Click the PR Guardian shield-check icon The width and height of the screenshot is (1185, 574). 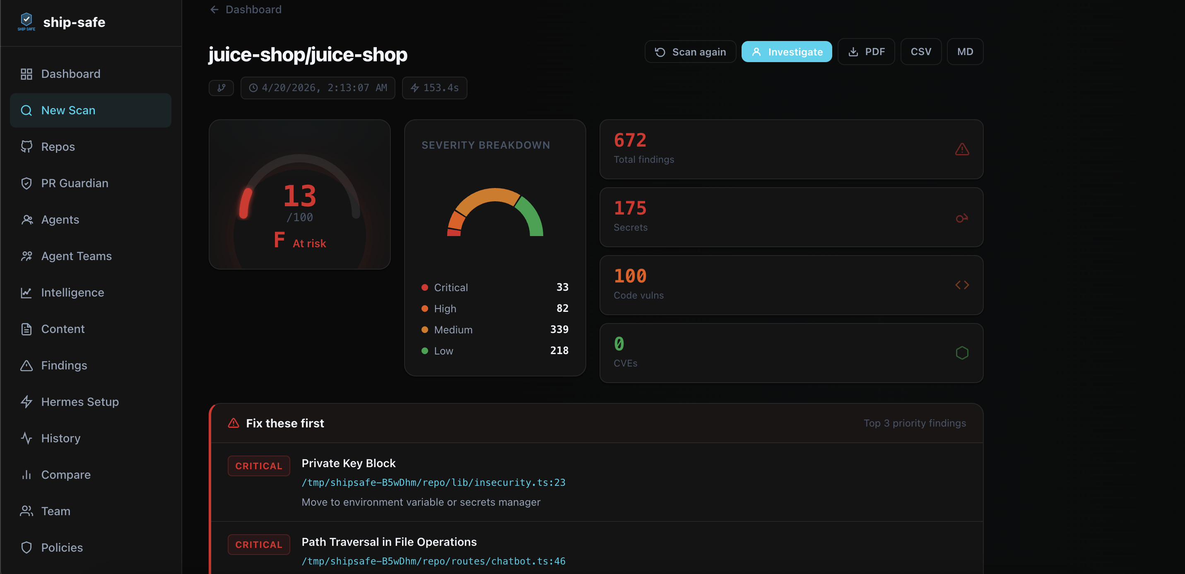(x=26, y=183)
